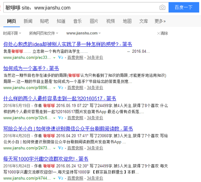Screen dimensions: 201x182
Task: Select the 网页 tab
Action: point(11,21)
